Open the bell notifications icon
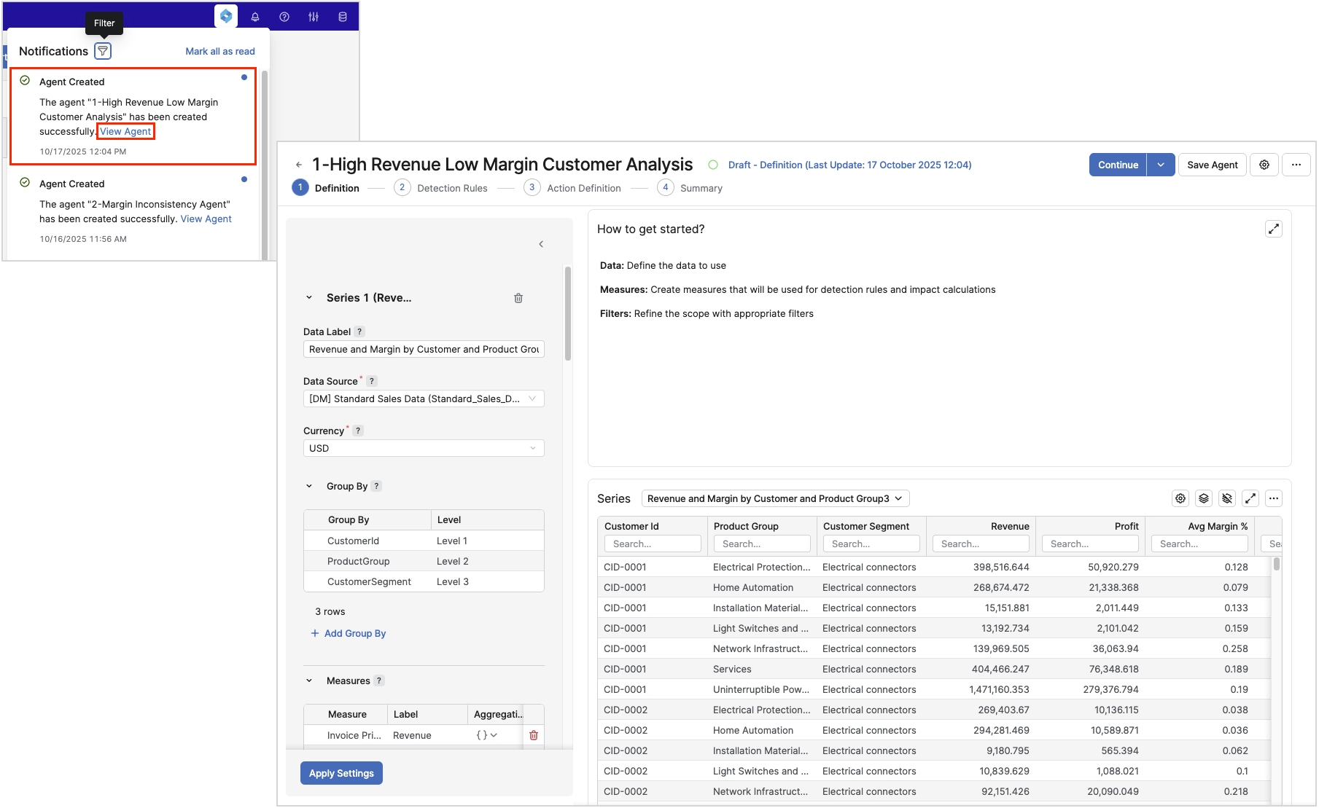1319x808 pixels. [x=255, y=17]
